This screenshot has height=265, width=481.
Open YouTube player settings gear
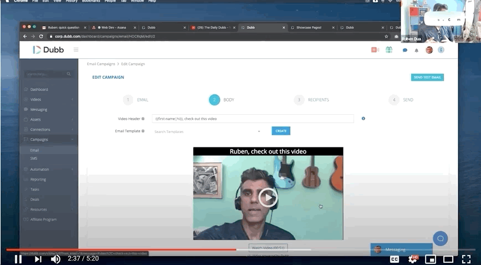tap(413, 259)
